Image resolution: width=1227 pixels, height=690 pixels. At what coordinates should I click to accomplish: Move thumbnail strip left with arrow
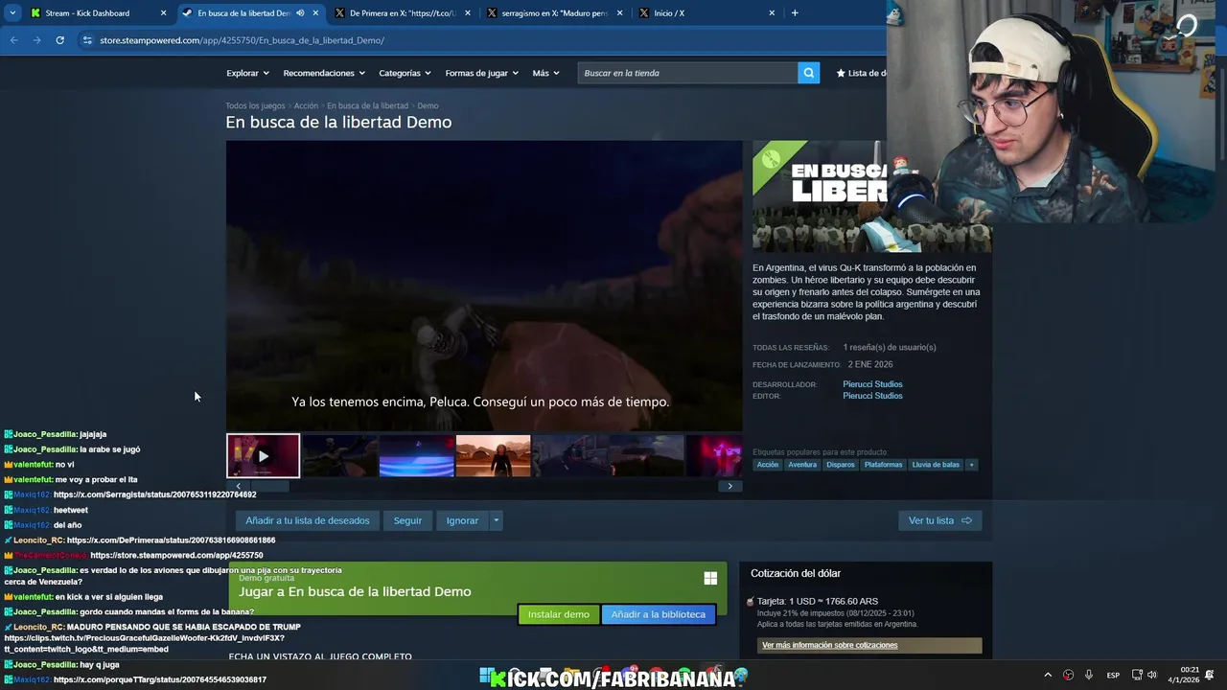tap(239, 486)
